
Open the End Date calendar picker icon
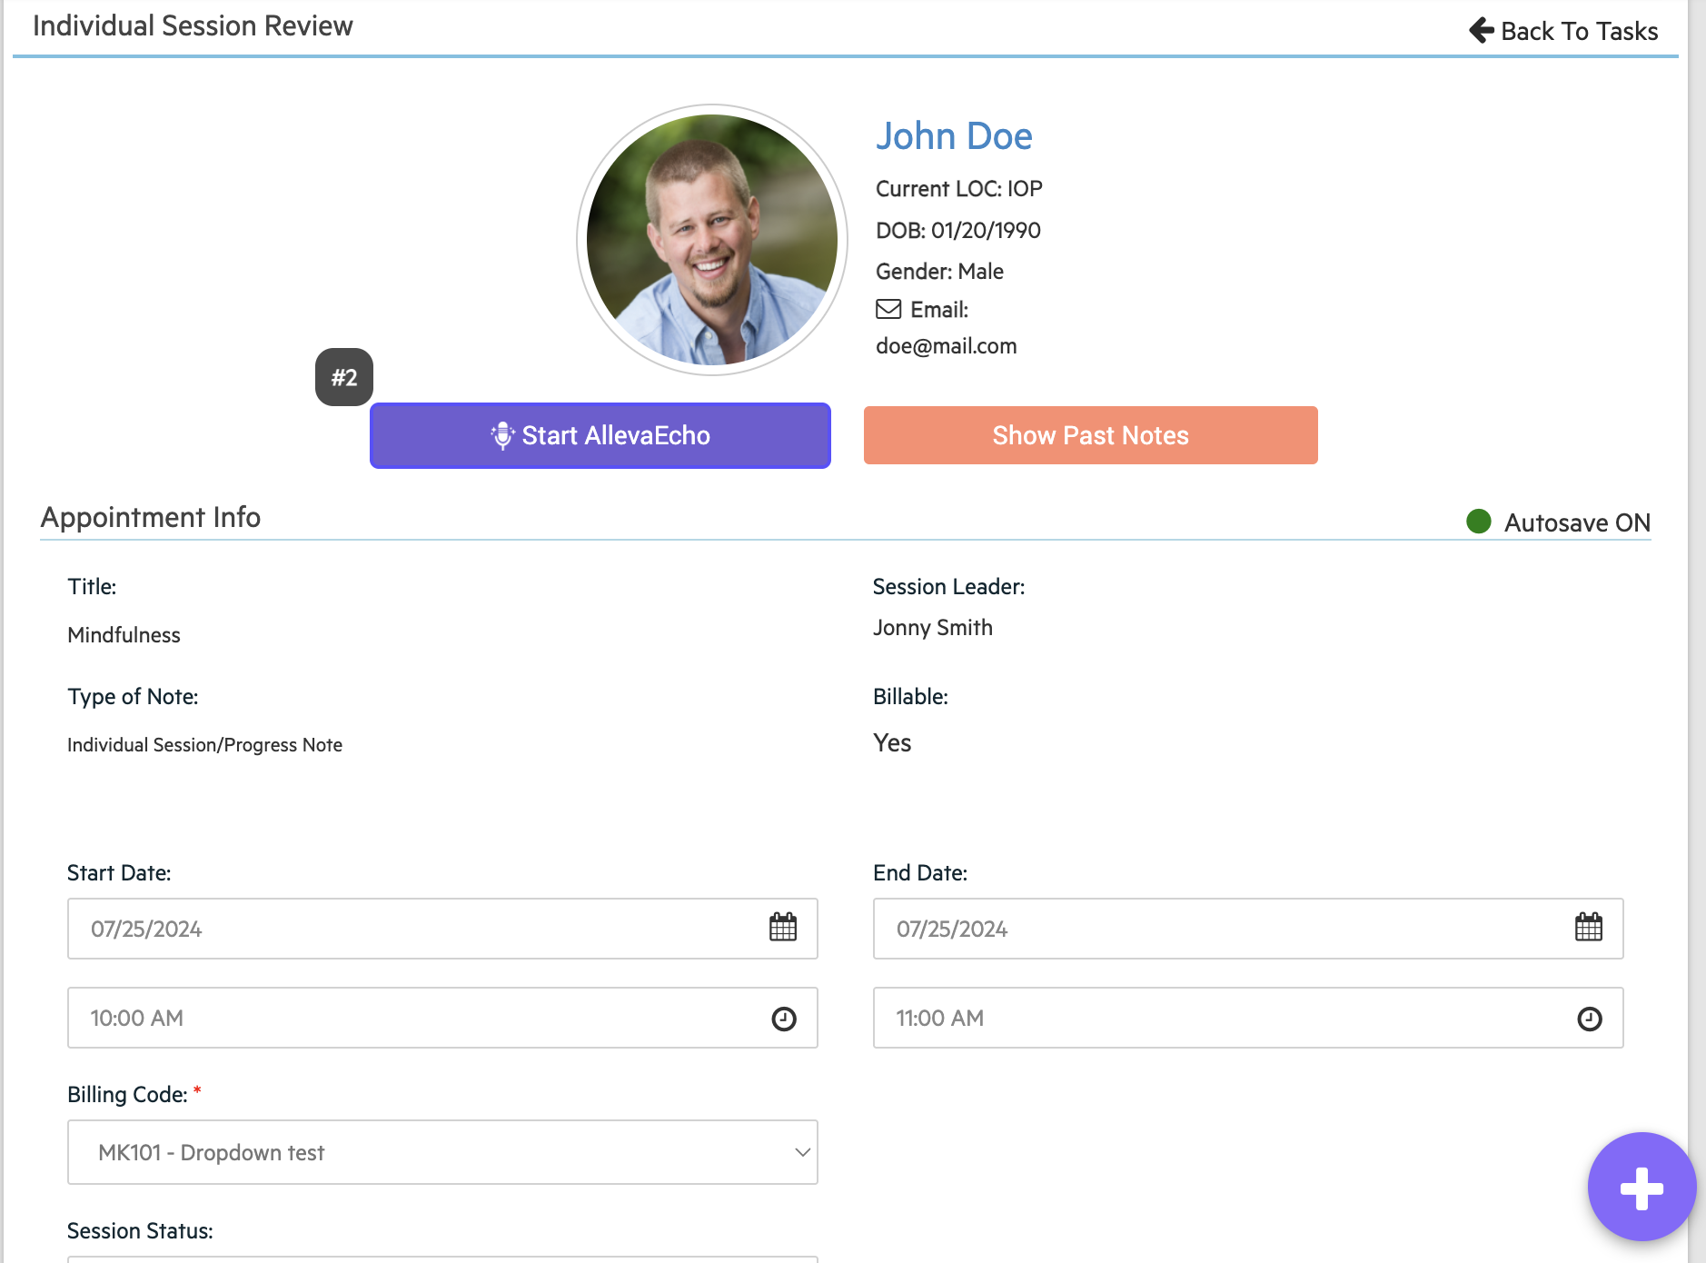[x=1588, y=928]
